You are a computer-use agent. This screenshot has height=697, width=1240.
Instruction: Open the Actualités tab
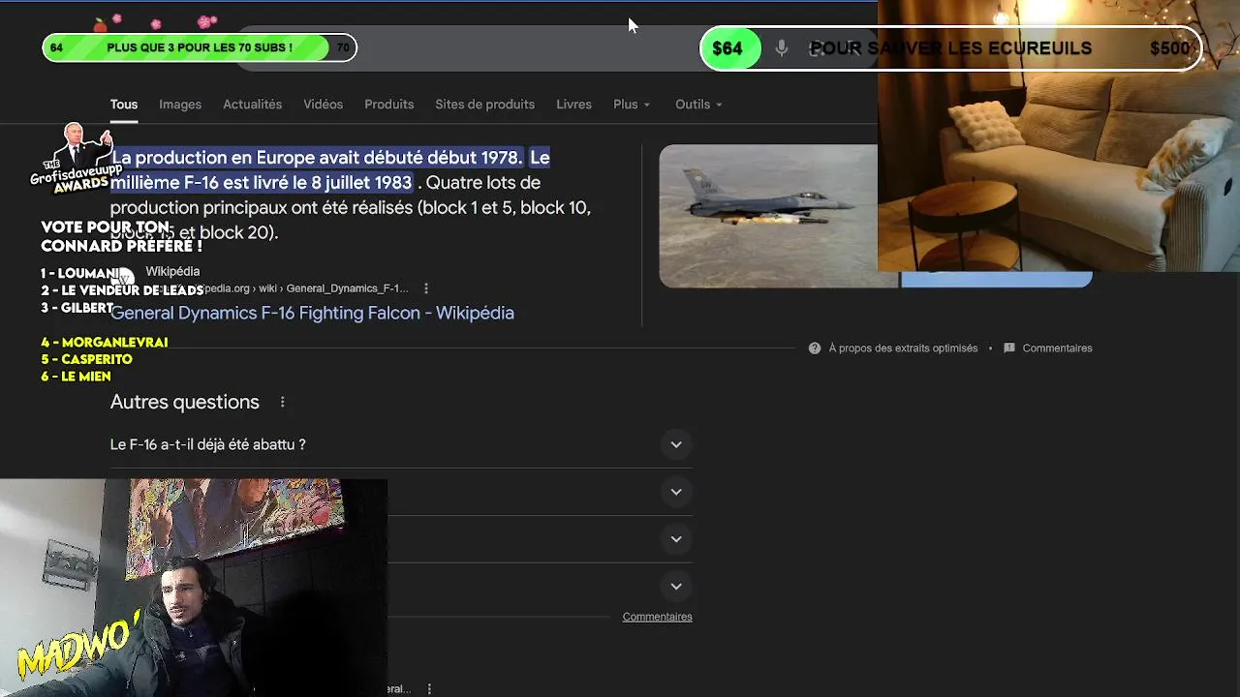coord(252,105)
